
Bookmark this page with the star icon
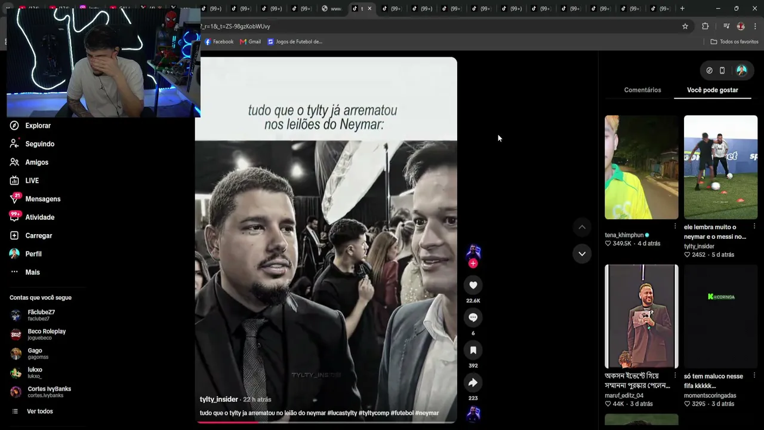click(x=685, y=26)
